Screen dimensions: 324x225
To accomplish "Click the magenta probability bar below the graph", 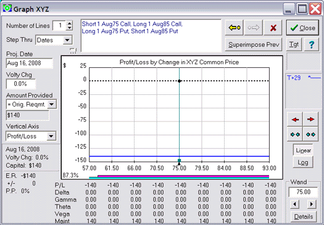I will point(183,176).
